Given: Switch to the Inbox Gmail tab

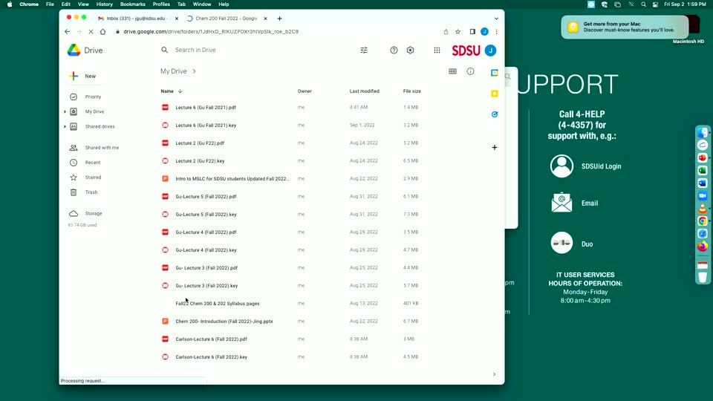Looking at the screenshot, I should (137, 18).
